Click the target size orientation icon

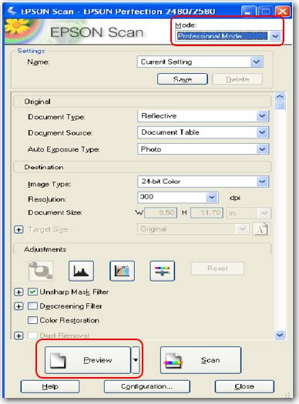[x=261, y=229]
